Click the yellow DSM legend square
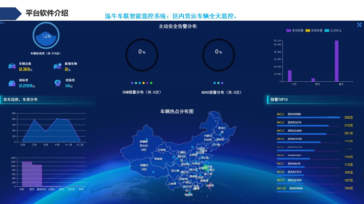 [x=144, y=83]
